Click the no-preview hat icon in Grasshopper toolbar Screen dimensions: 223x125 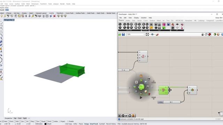pyautogui.click(x=202, y=34)
